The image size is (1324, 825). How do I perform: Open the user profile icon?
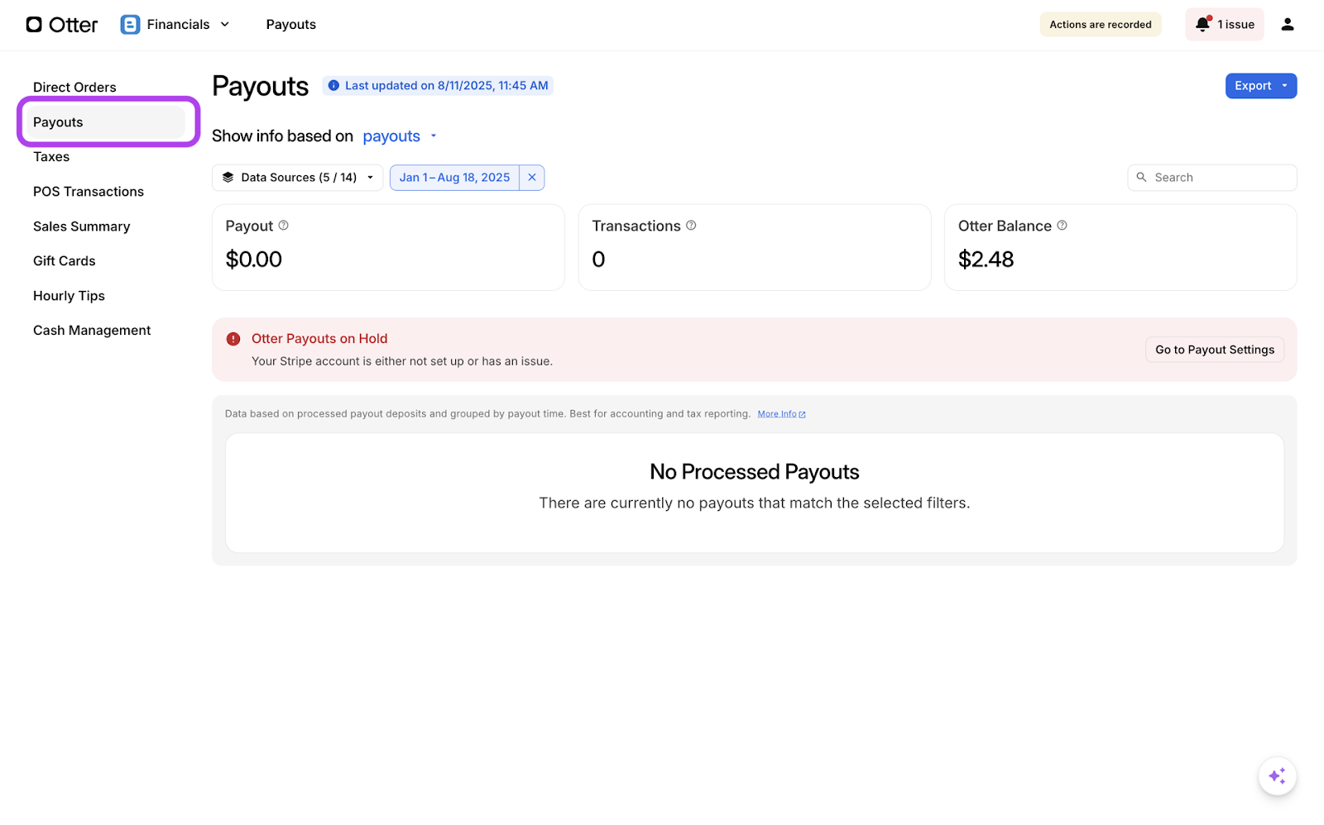click(x=1287, y=25)
